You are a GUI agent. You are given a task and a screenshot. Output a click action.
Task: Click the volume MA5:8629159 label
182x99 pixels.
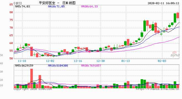click(x=24, y=66)
